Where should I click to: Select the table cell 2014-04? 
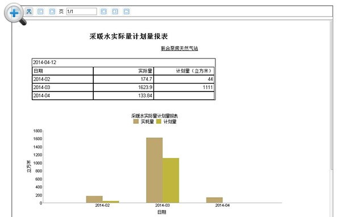[x=63, y=95]
